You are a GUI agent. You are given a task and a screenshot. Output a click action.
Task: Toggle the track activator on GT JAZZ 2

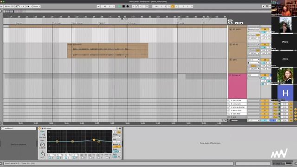pos(265,29)
